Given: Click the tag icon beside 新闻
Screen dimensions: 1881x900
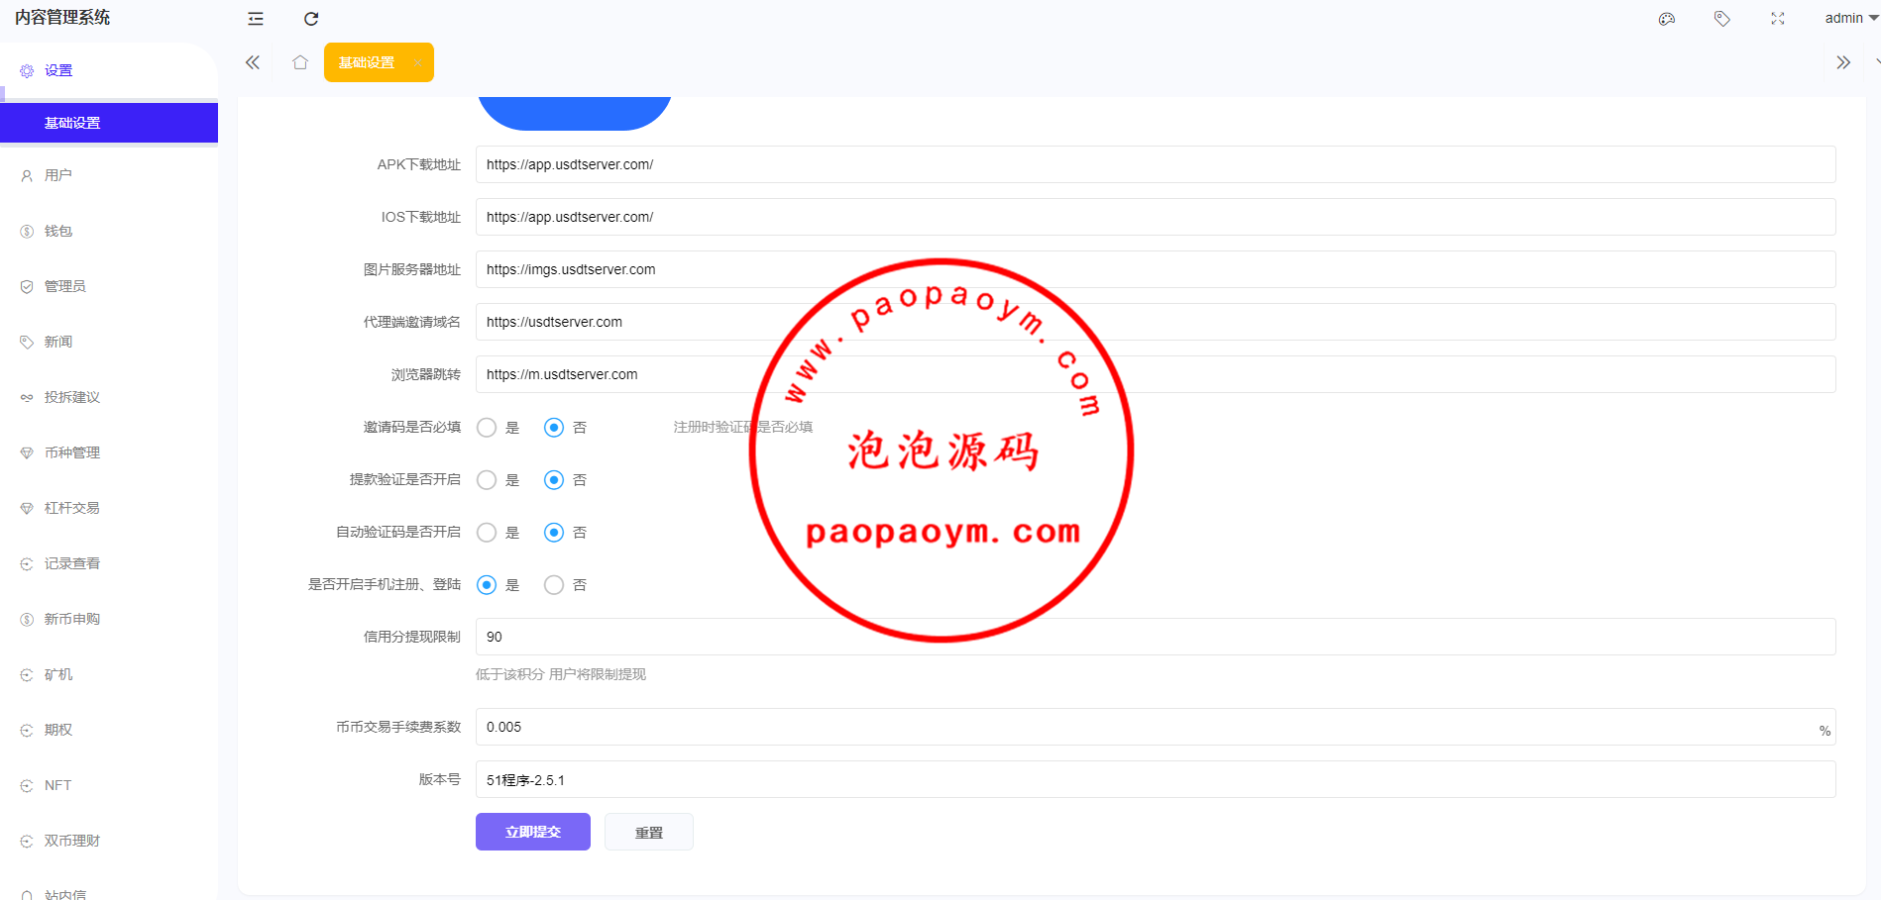Looking at the screenshot, I should pyautogui.click(x=27, y=343).
